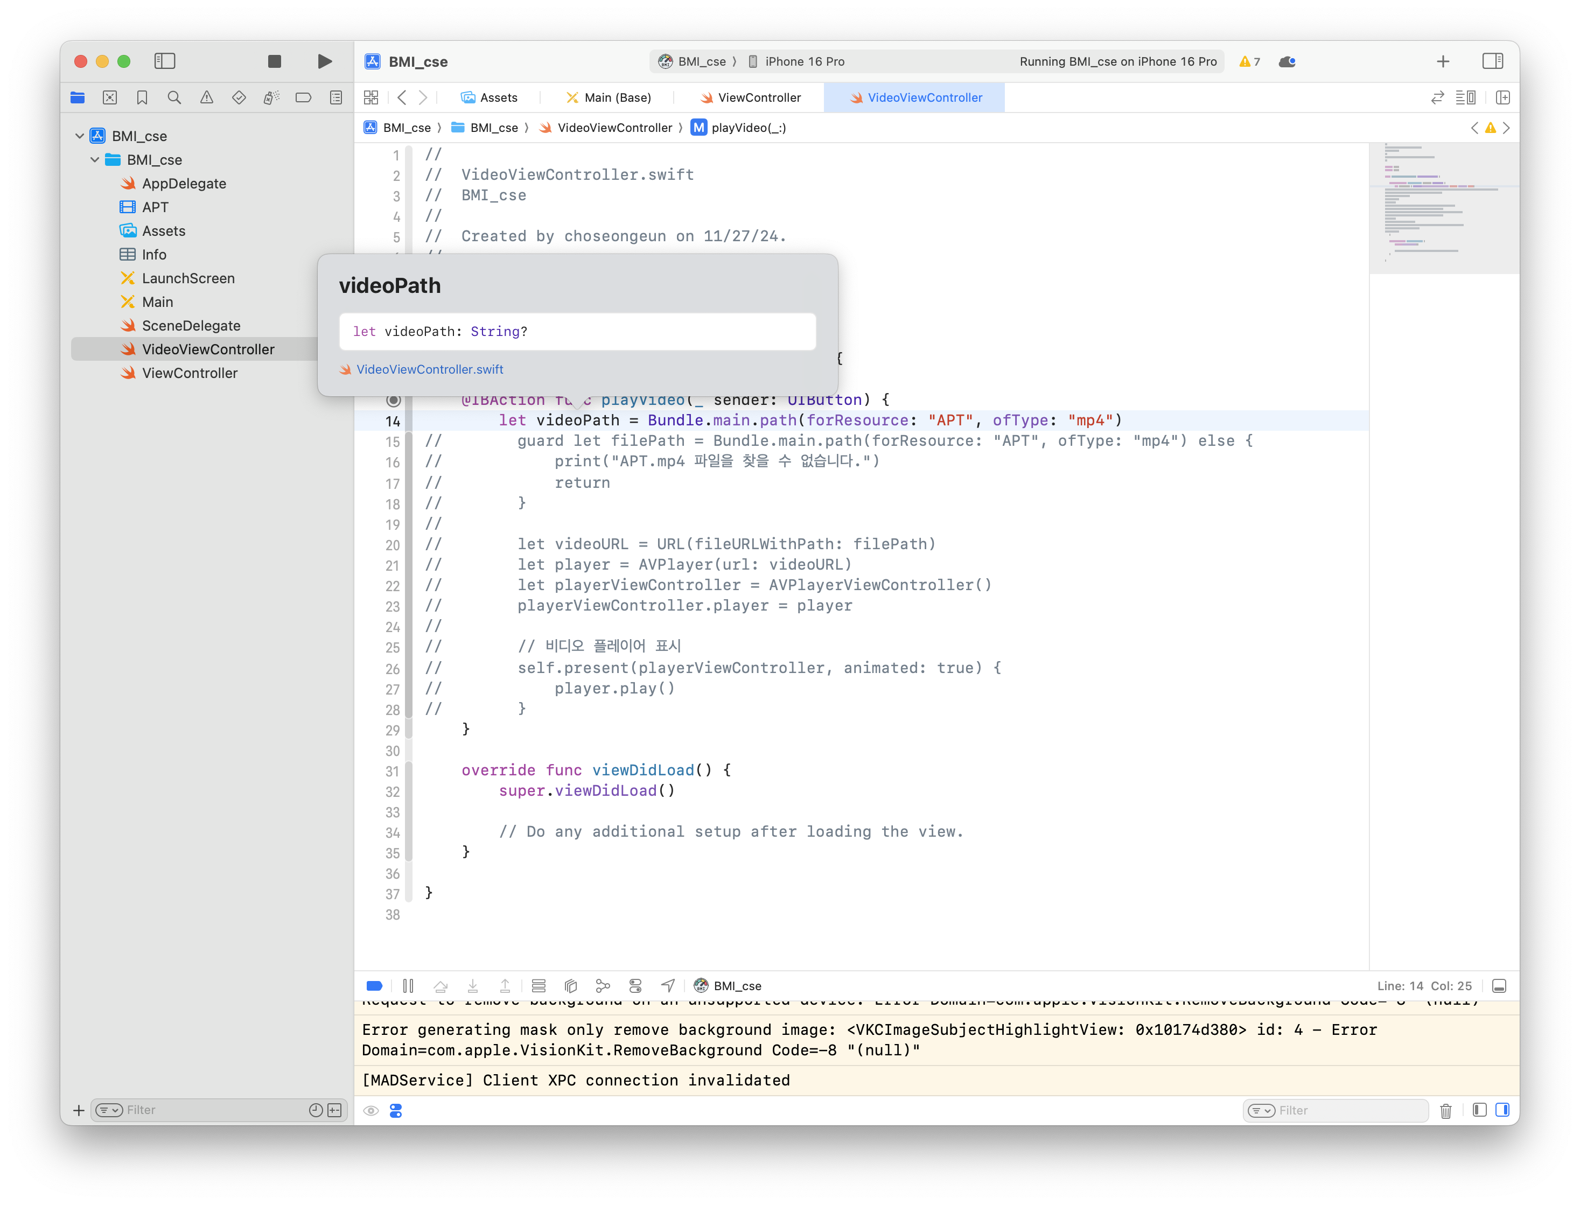The image size is (1580, 1205).
Task: Collapse the BMI_cse project root
Action: pos(80,136)
